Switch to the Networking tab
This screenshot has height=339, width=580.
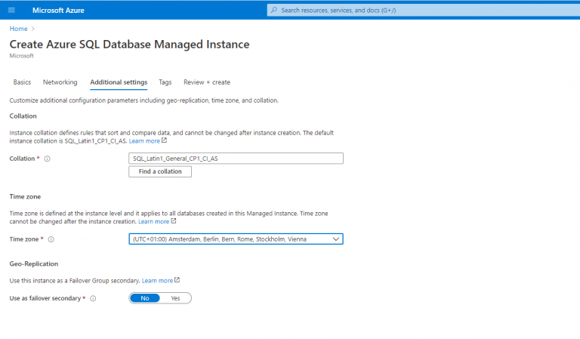60,82
